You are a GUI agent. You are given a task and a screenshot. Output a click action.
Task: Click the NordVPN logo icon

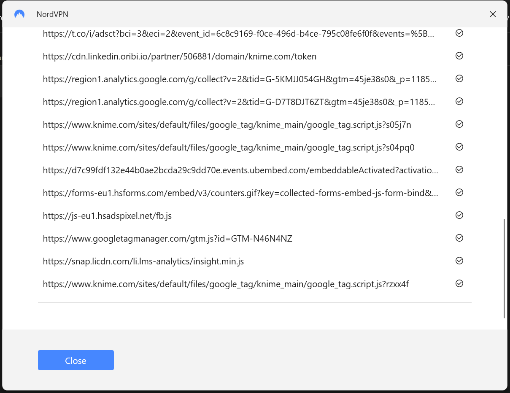[19, 14]
